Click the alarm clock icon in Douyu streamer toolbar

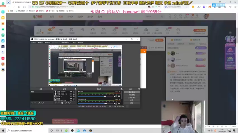(x=71, y=30)
